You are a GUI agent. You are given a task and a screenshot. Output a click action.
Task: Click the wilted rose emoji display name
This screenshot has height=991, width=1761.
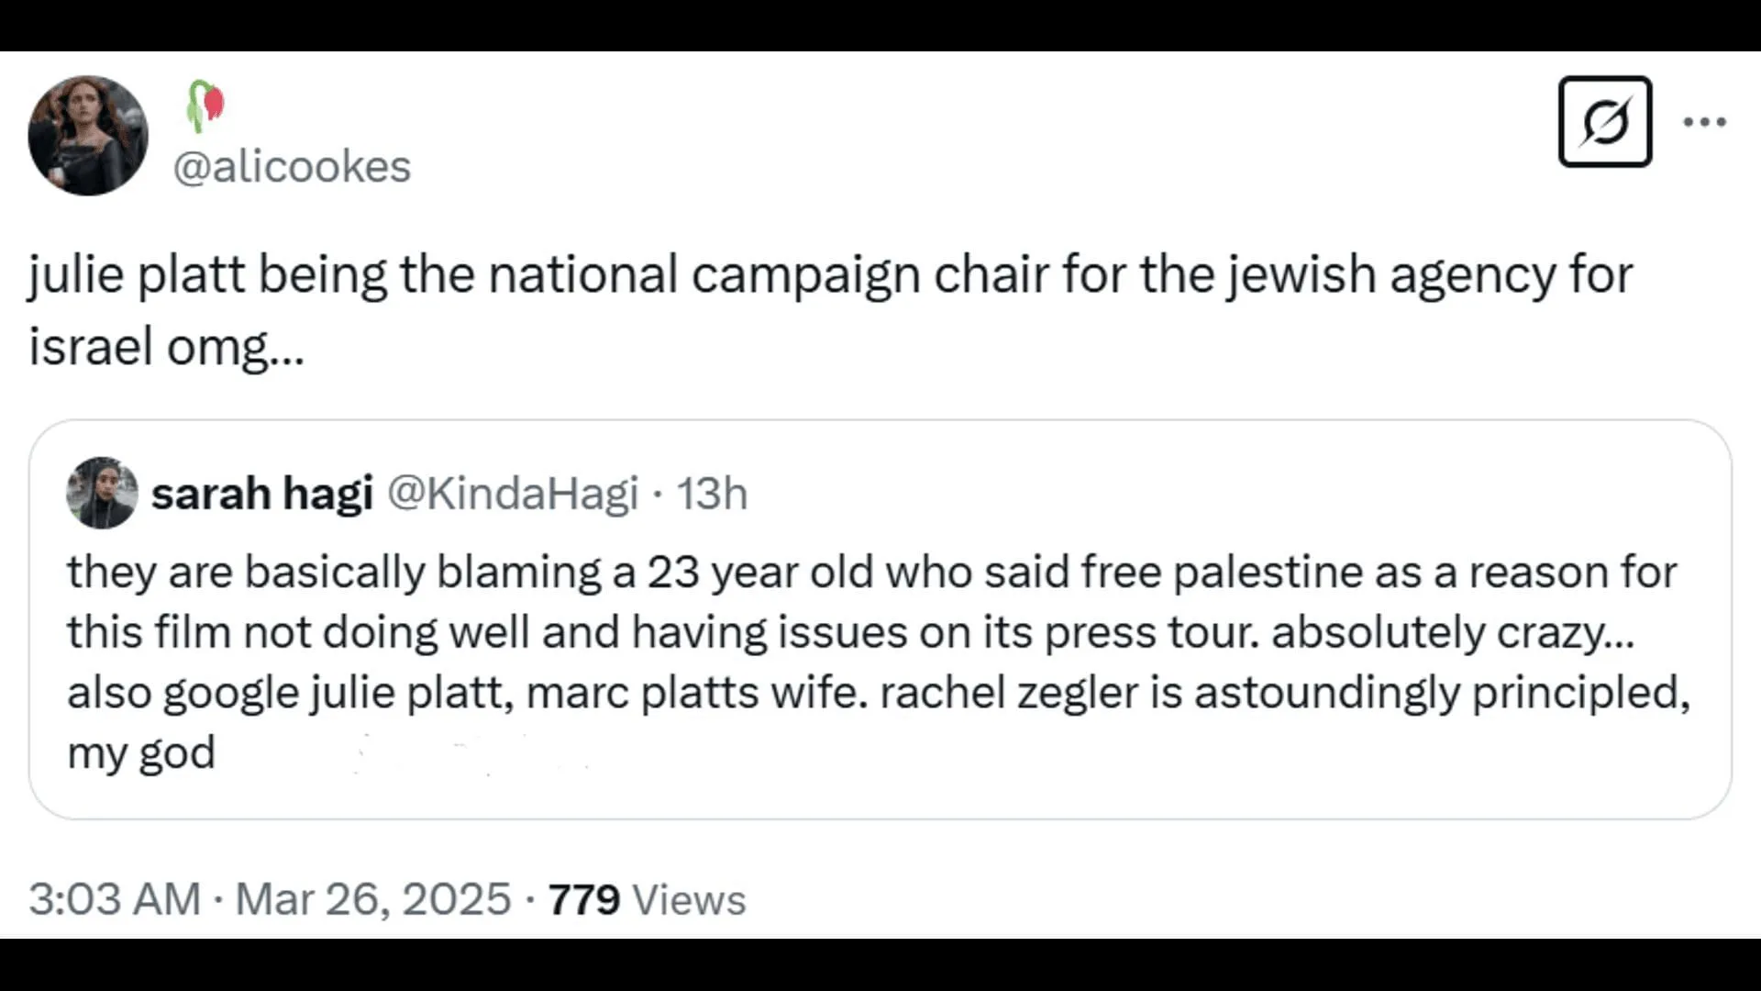205,106
